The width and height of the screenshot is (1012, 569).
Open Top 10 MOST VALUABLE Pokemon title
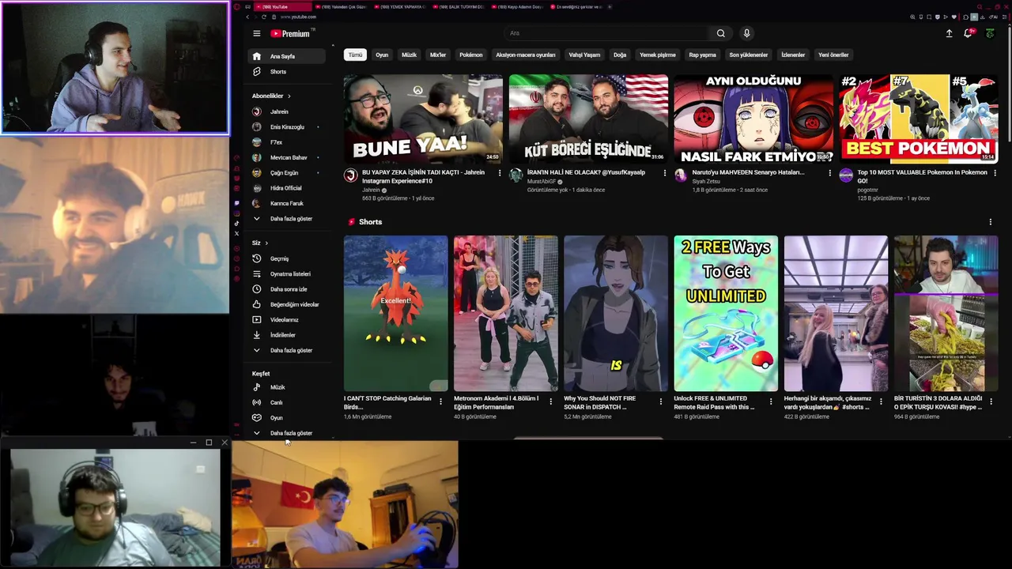coord(922,176)
